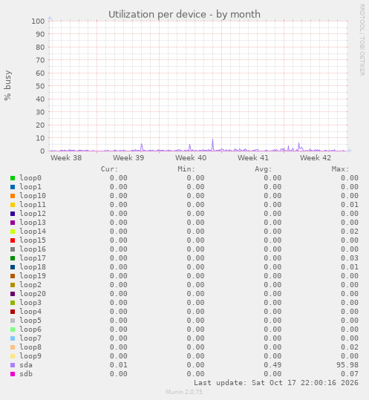
Task: Click the loop15 red legend swatch
Action: (13, 240)
